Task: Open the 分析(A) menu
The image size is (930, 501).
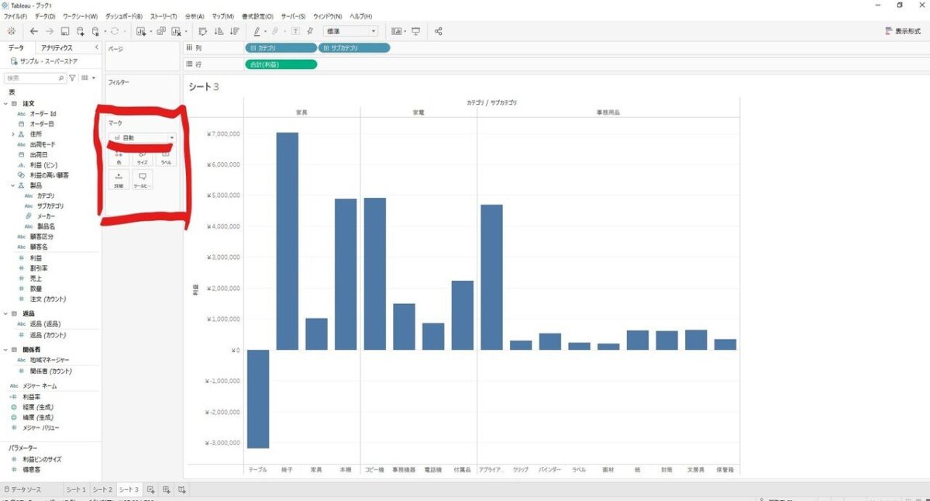Action: 195,16
